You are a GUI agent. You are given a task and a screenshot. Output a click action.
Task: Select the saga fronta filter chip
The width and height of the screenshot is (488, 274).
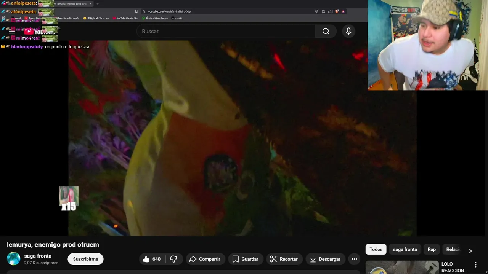[x=405, y=249]
